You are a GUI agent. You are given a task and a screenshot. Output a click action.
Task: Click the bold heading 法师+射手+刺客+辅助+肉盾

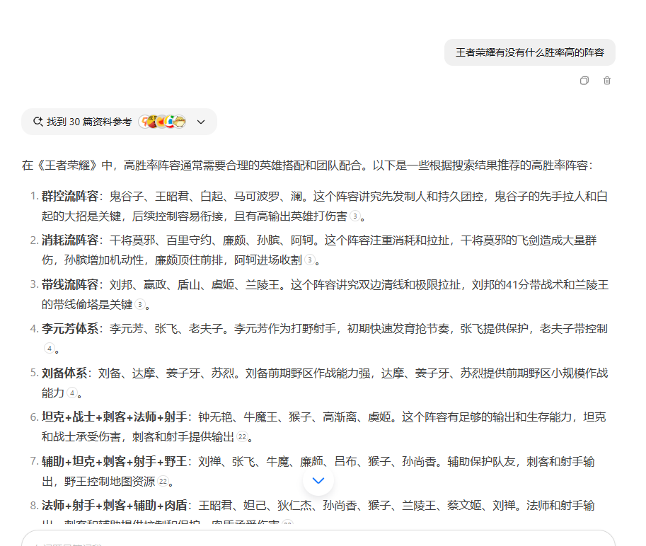(114, 506)
